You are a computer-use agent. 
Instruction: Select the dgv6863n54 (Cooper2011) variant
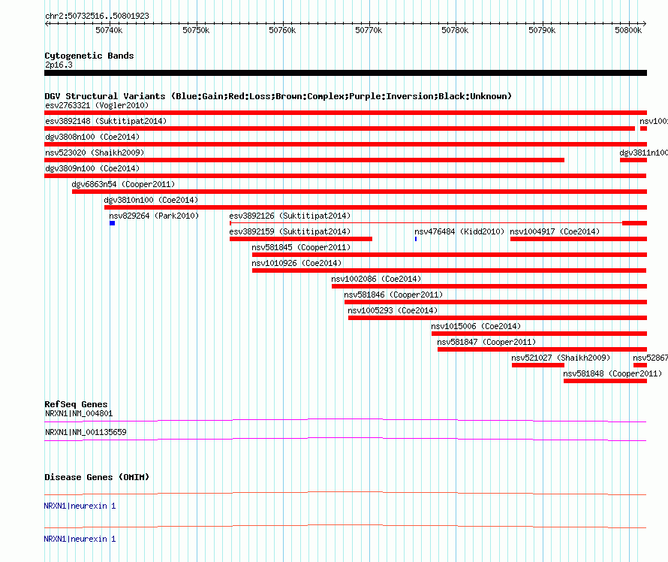123,184
